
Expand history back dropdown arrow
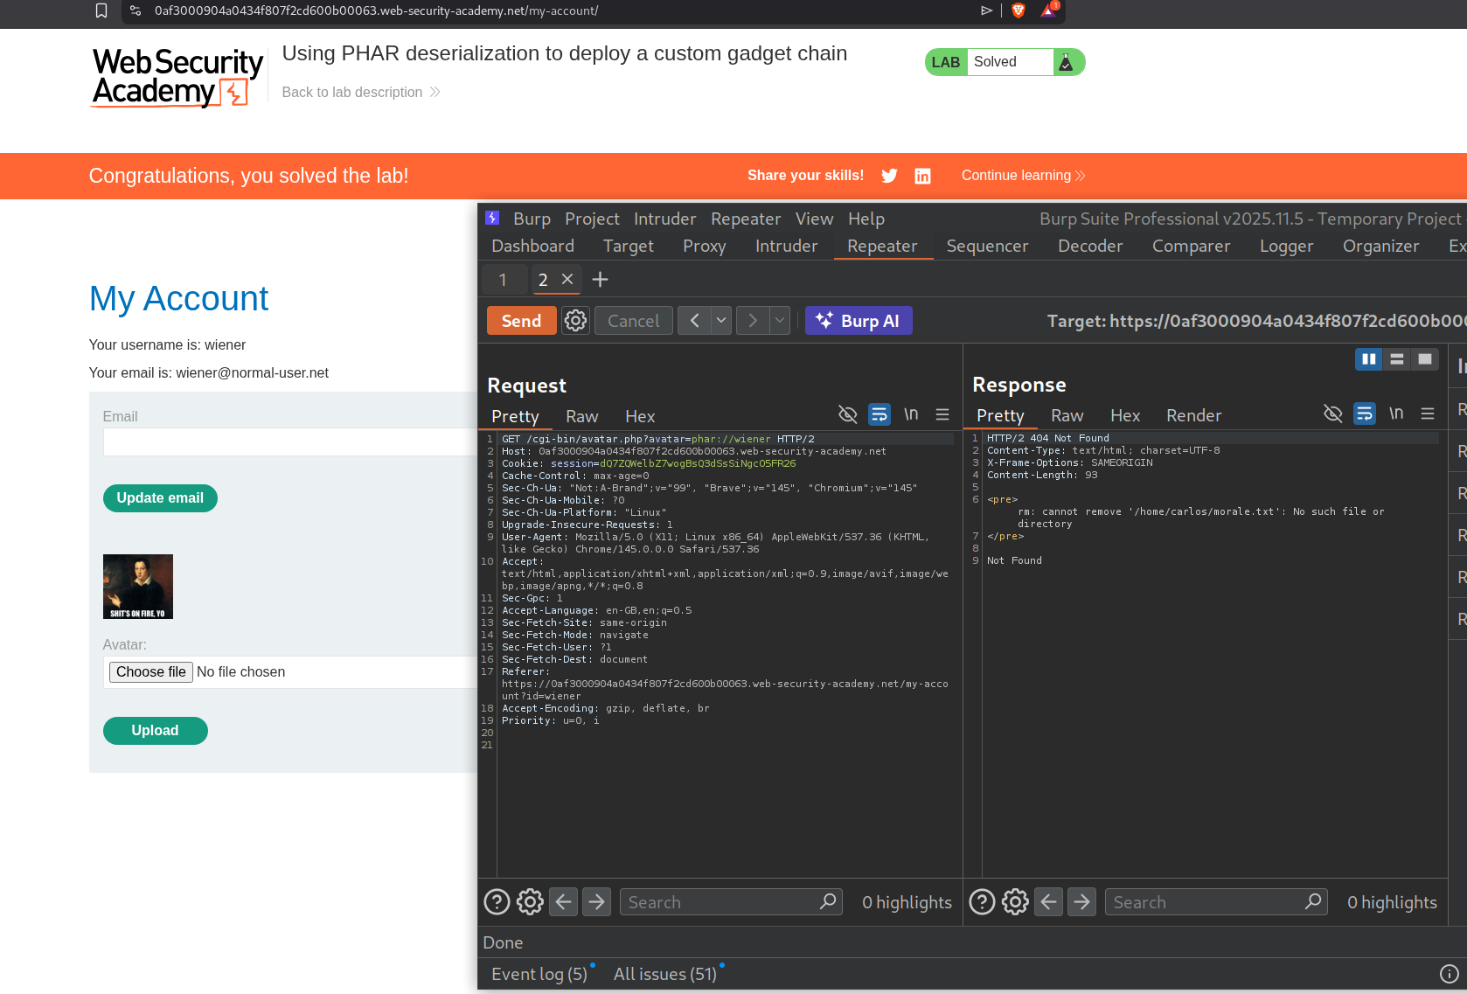coord(721,321)
